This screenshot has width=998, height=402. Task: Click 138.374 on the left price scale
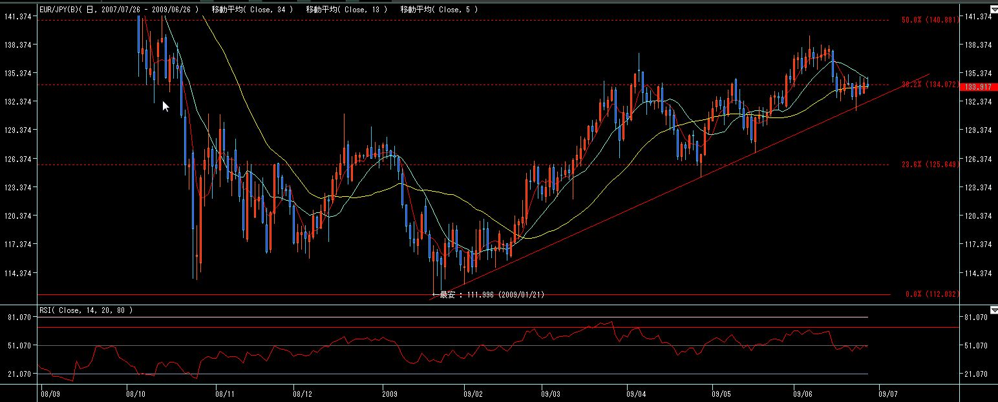18,45
